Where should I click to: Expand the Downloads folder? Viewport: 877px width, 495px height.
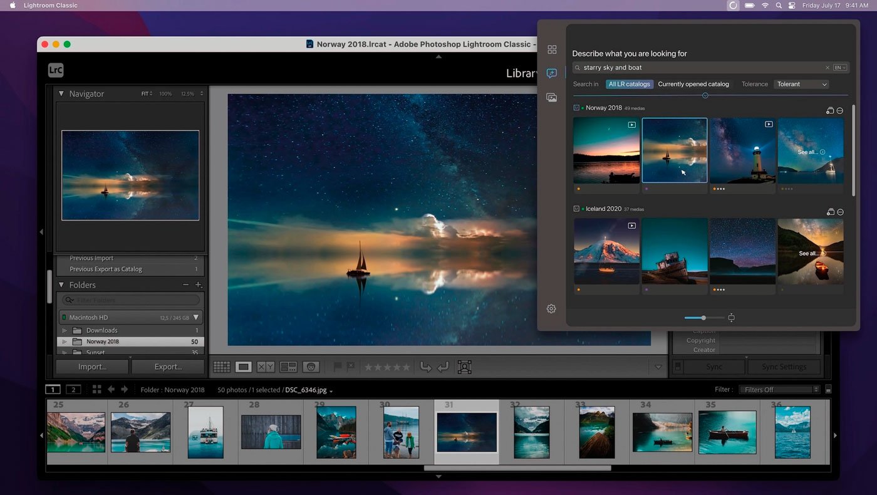[x=64, y=330]
